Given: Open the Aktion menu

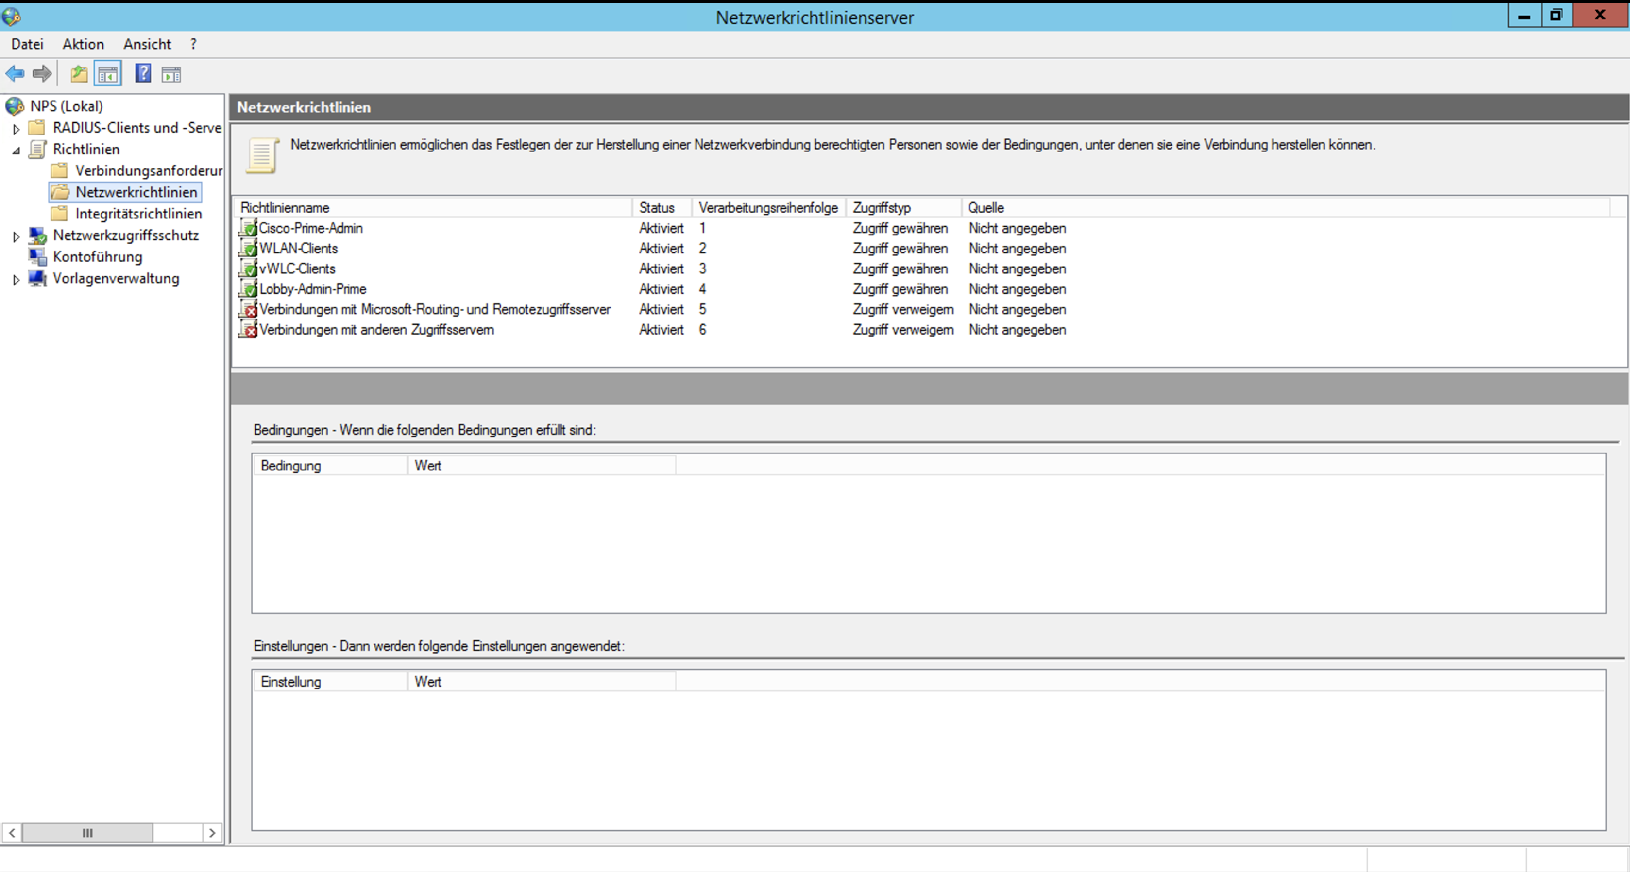Looking at the screenshot, I should (x=83, y=44).
